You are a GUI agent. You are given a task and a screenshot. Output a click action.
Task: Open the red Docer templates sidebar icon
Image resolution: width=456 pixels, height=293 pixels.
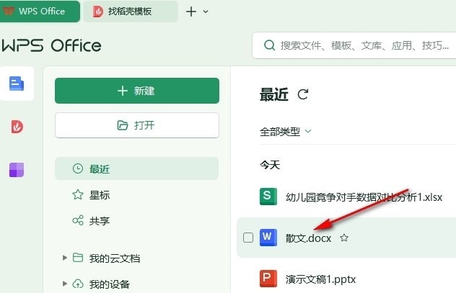(x=17, y=127)
